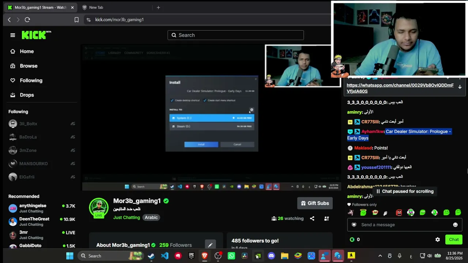This screenshot has width=468, height=263.
Task: Open recommended channel 3mr
Action: 42,235
